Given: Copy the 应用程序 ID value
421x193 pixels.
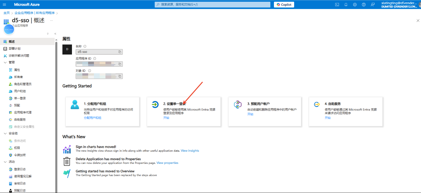Looking at the screenshot, I should [120, 64].
